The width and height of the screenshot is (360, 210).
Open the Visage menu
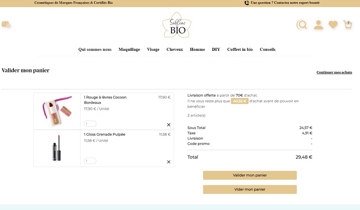[153, 49]
